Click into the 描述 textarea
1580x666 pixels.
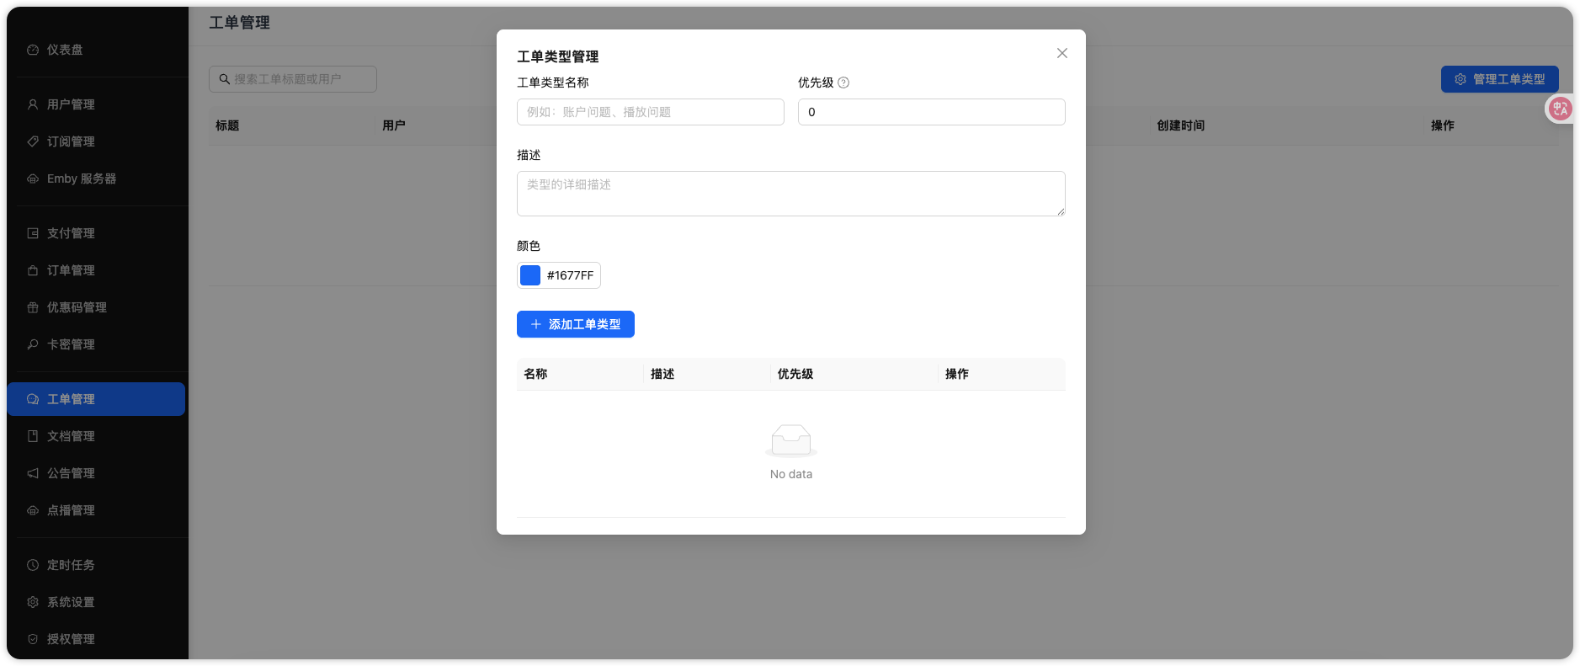click(x=790, y=194)
